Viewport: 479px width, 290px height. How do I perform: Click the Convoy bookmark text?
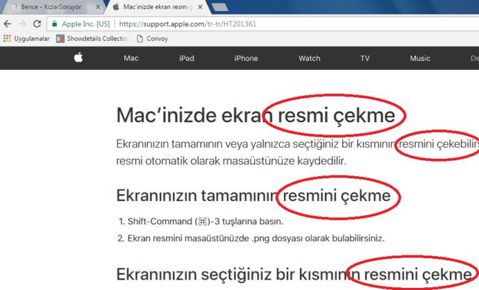click(x=158, y=39)
